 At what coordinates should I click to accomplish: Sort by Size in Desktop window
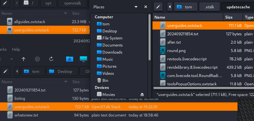point(80,82)
